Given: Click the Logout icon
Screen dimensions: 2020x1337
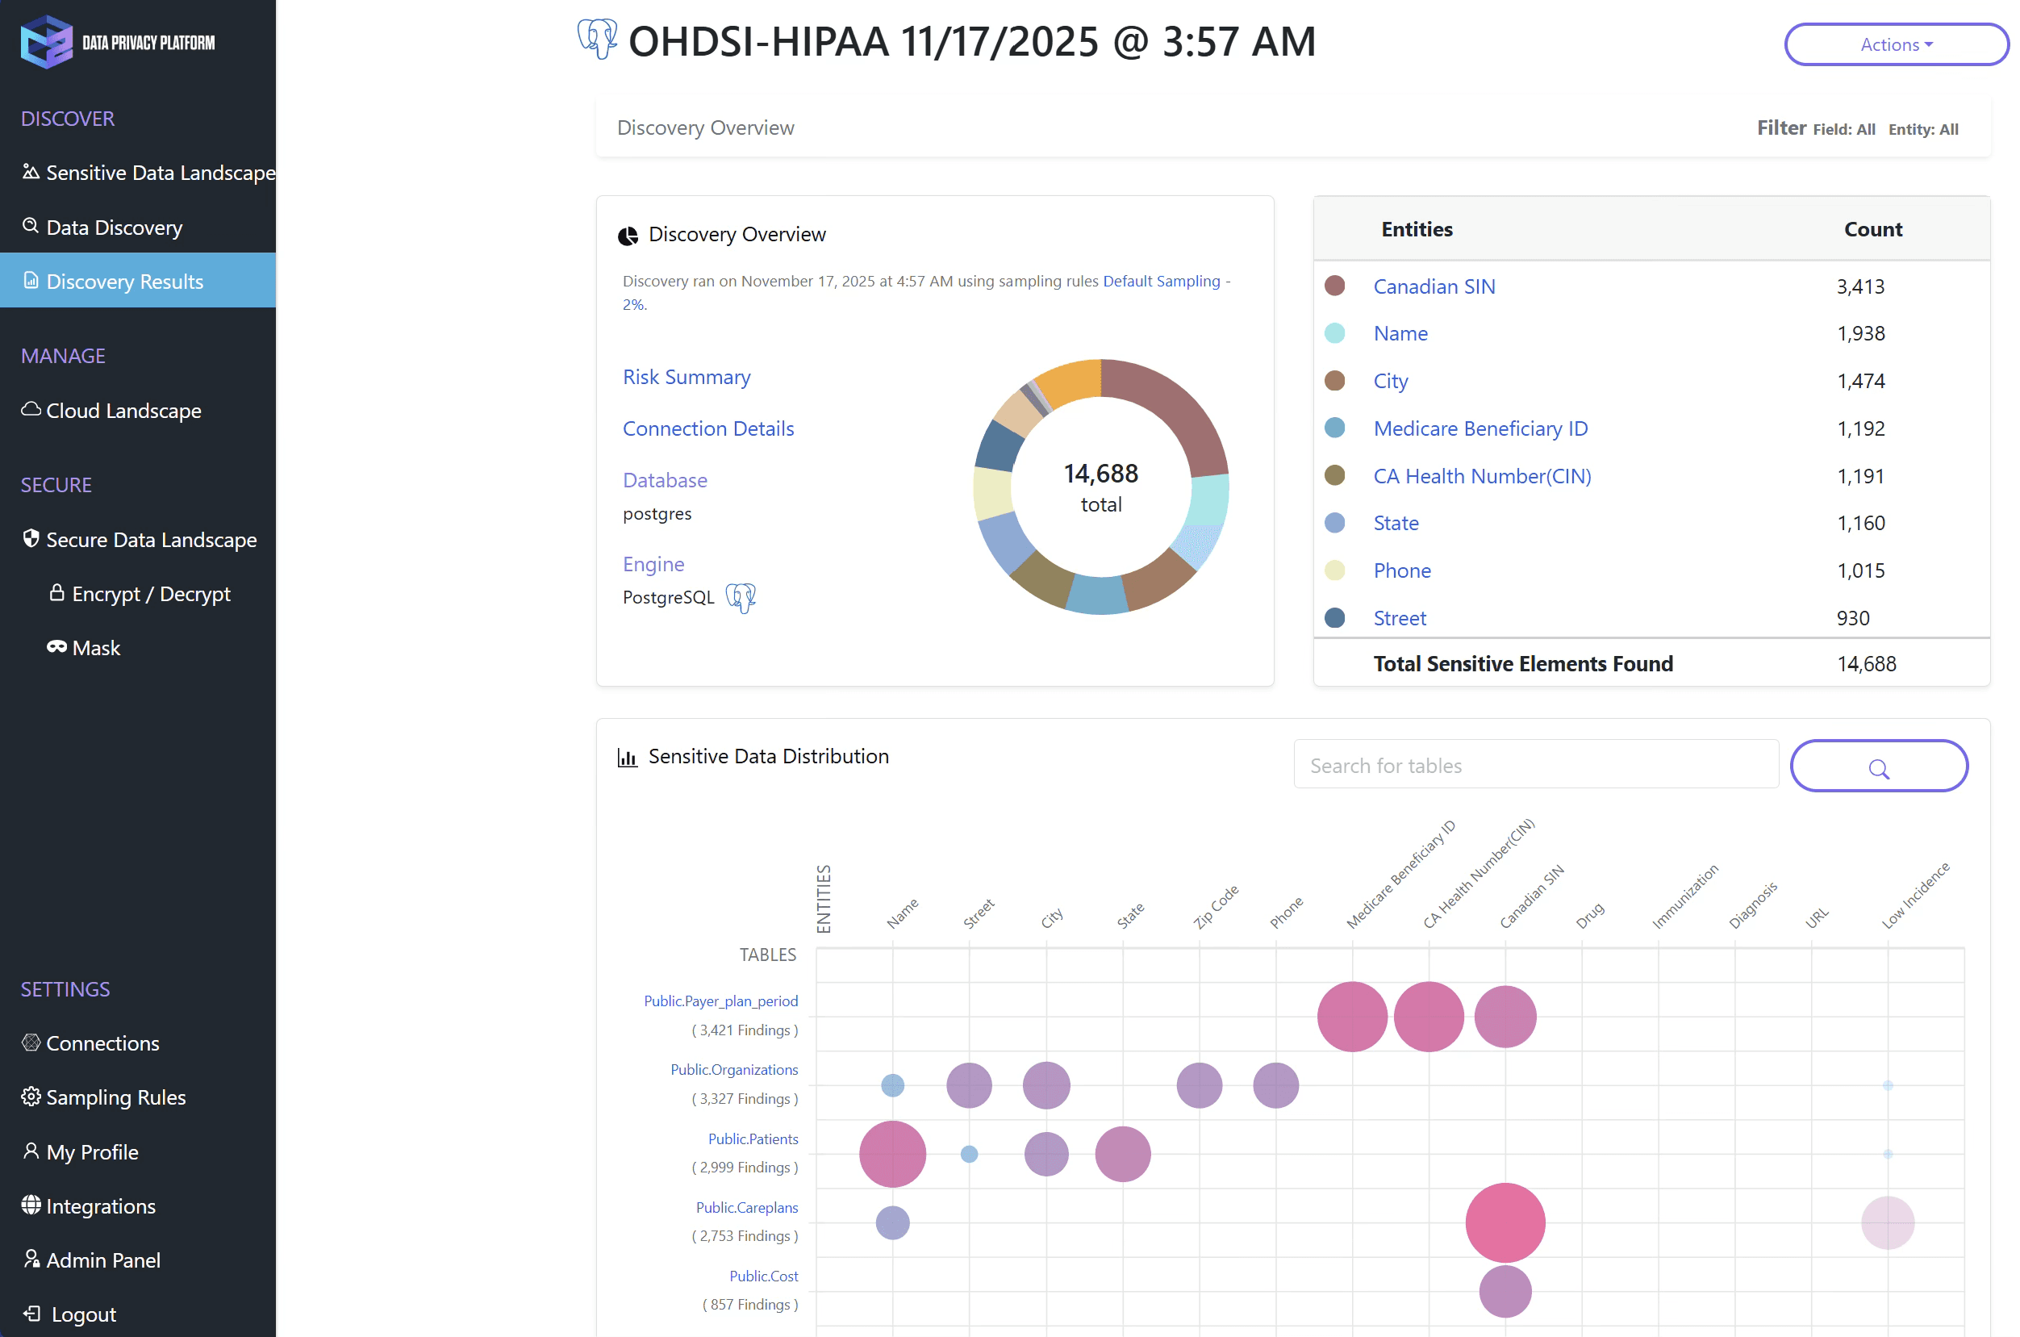Looking at the screenshot, I should coord(31,1313).
